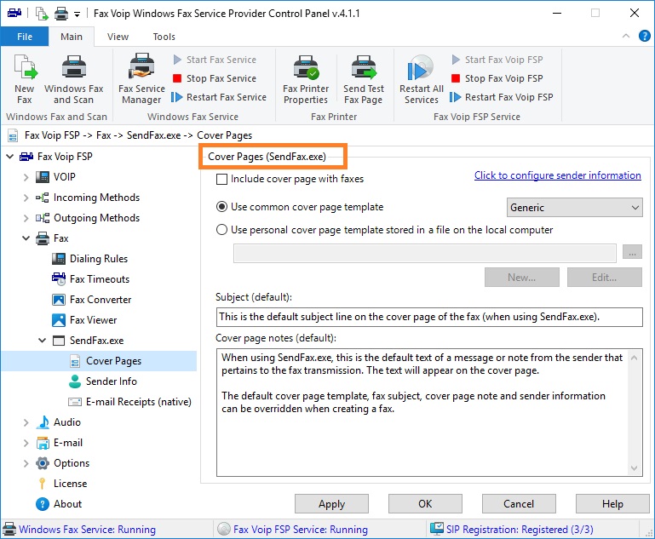Expand Incoming Methods node

26,198
